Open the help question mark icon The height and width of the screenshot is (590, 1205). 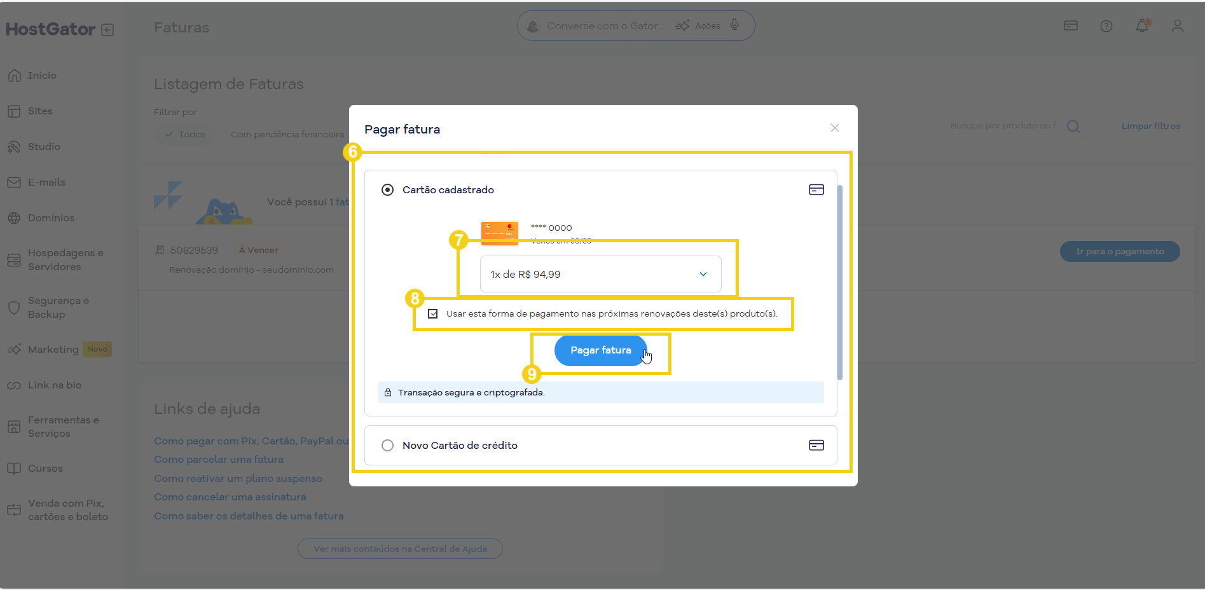(1106, 26)
